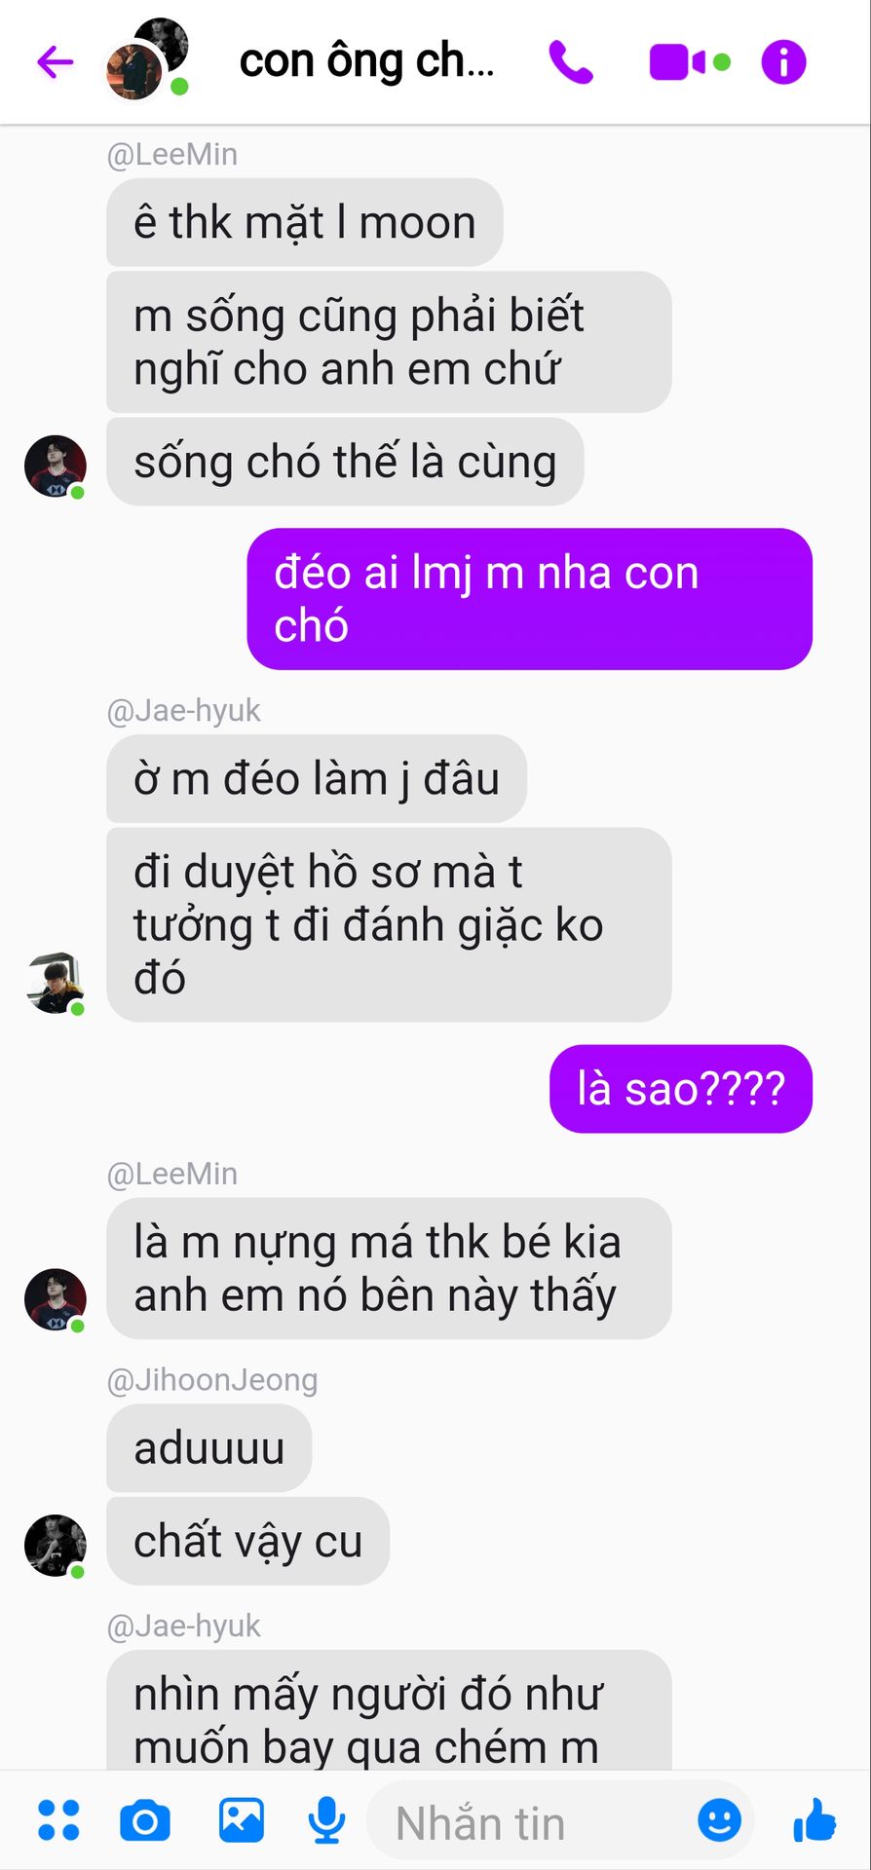Open conversation info using the i icon

[x=783, y=62]
